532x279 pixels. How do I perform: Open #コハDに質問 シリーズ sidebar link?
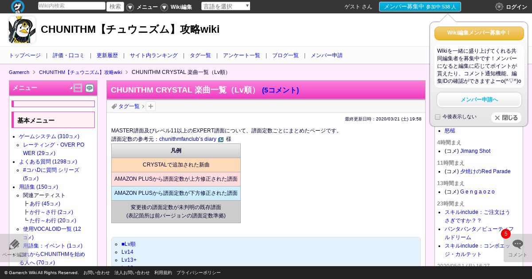click(51, 174)
